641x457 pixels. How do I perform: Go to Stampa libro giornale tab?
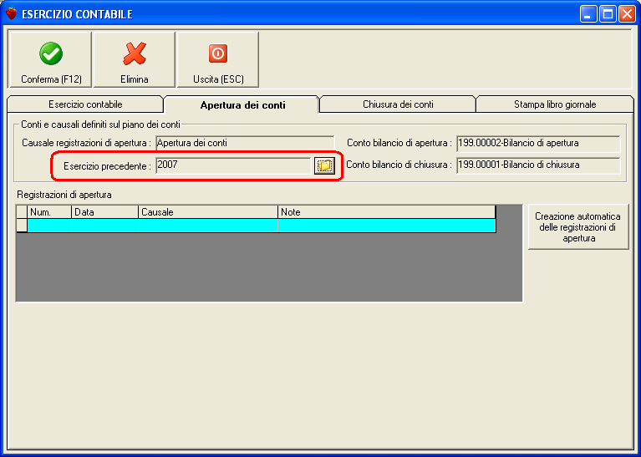point(555,104)
